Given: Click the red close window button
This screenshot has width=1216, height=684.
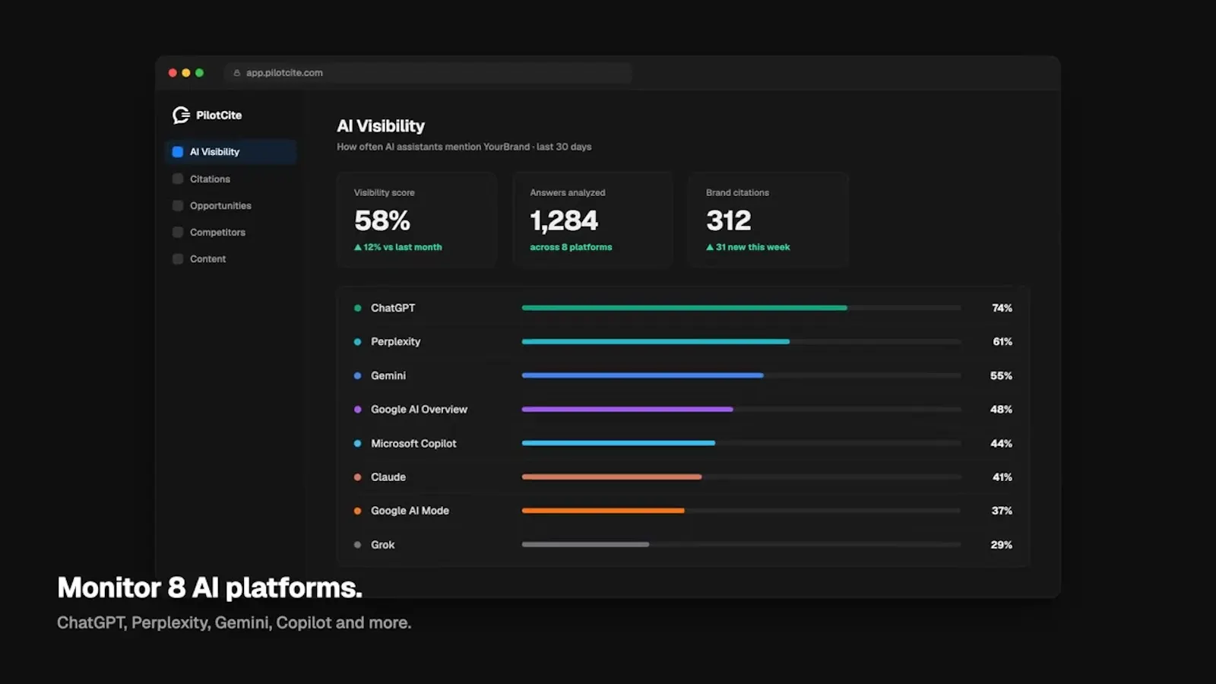Looking at the screenshot, I should (x=173, y=73).
